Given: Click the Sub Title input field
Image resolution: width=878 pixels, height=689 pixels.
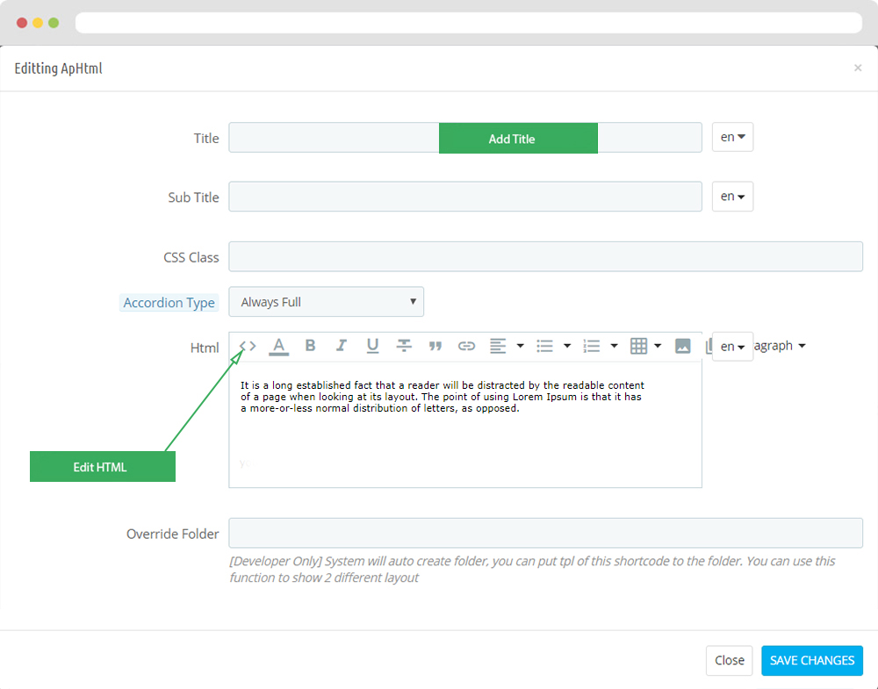Looking at the screenshot, I should coord(465,197).
